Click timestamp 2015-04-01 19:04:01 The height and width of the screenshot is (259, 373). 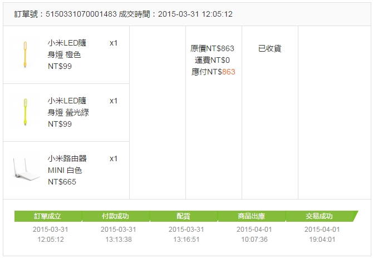click(322, 235)
